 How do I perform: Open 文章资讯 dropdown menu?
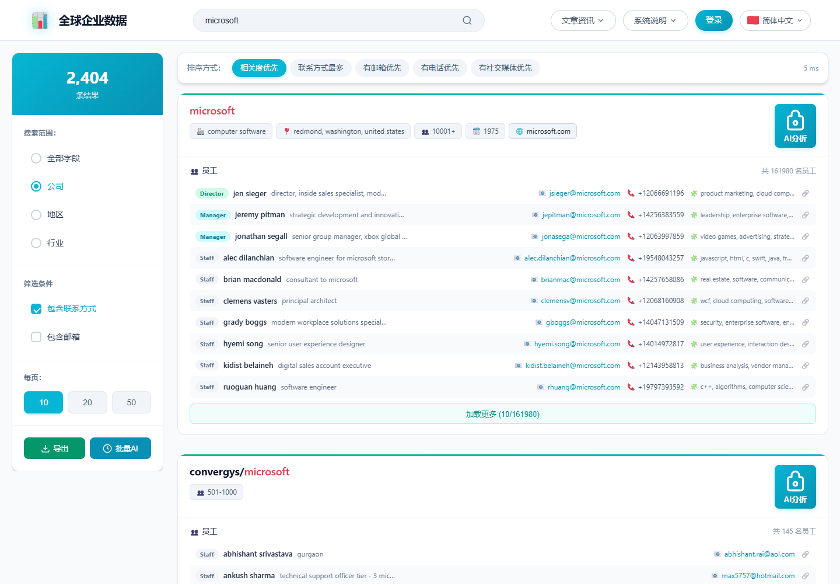583,20
